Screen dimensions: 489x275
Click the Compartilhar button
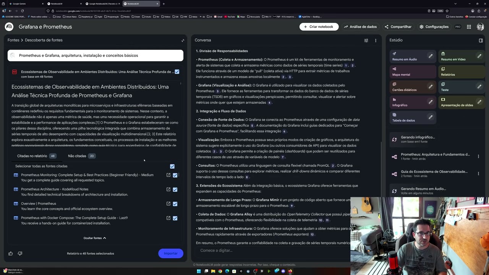tap(398, 27)
